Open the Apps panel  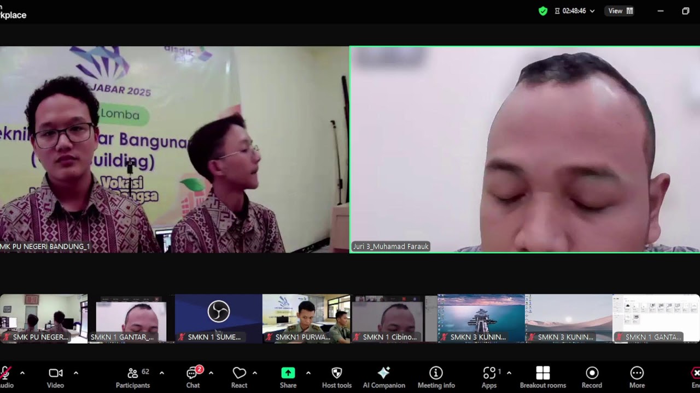(489, 377)
